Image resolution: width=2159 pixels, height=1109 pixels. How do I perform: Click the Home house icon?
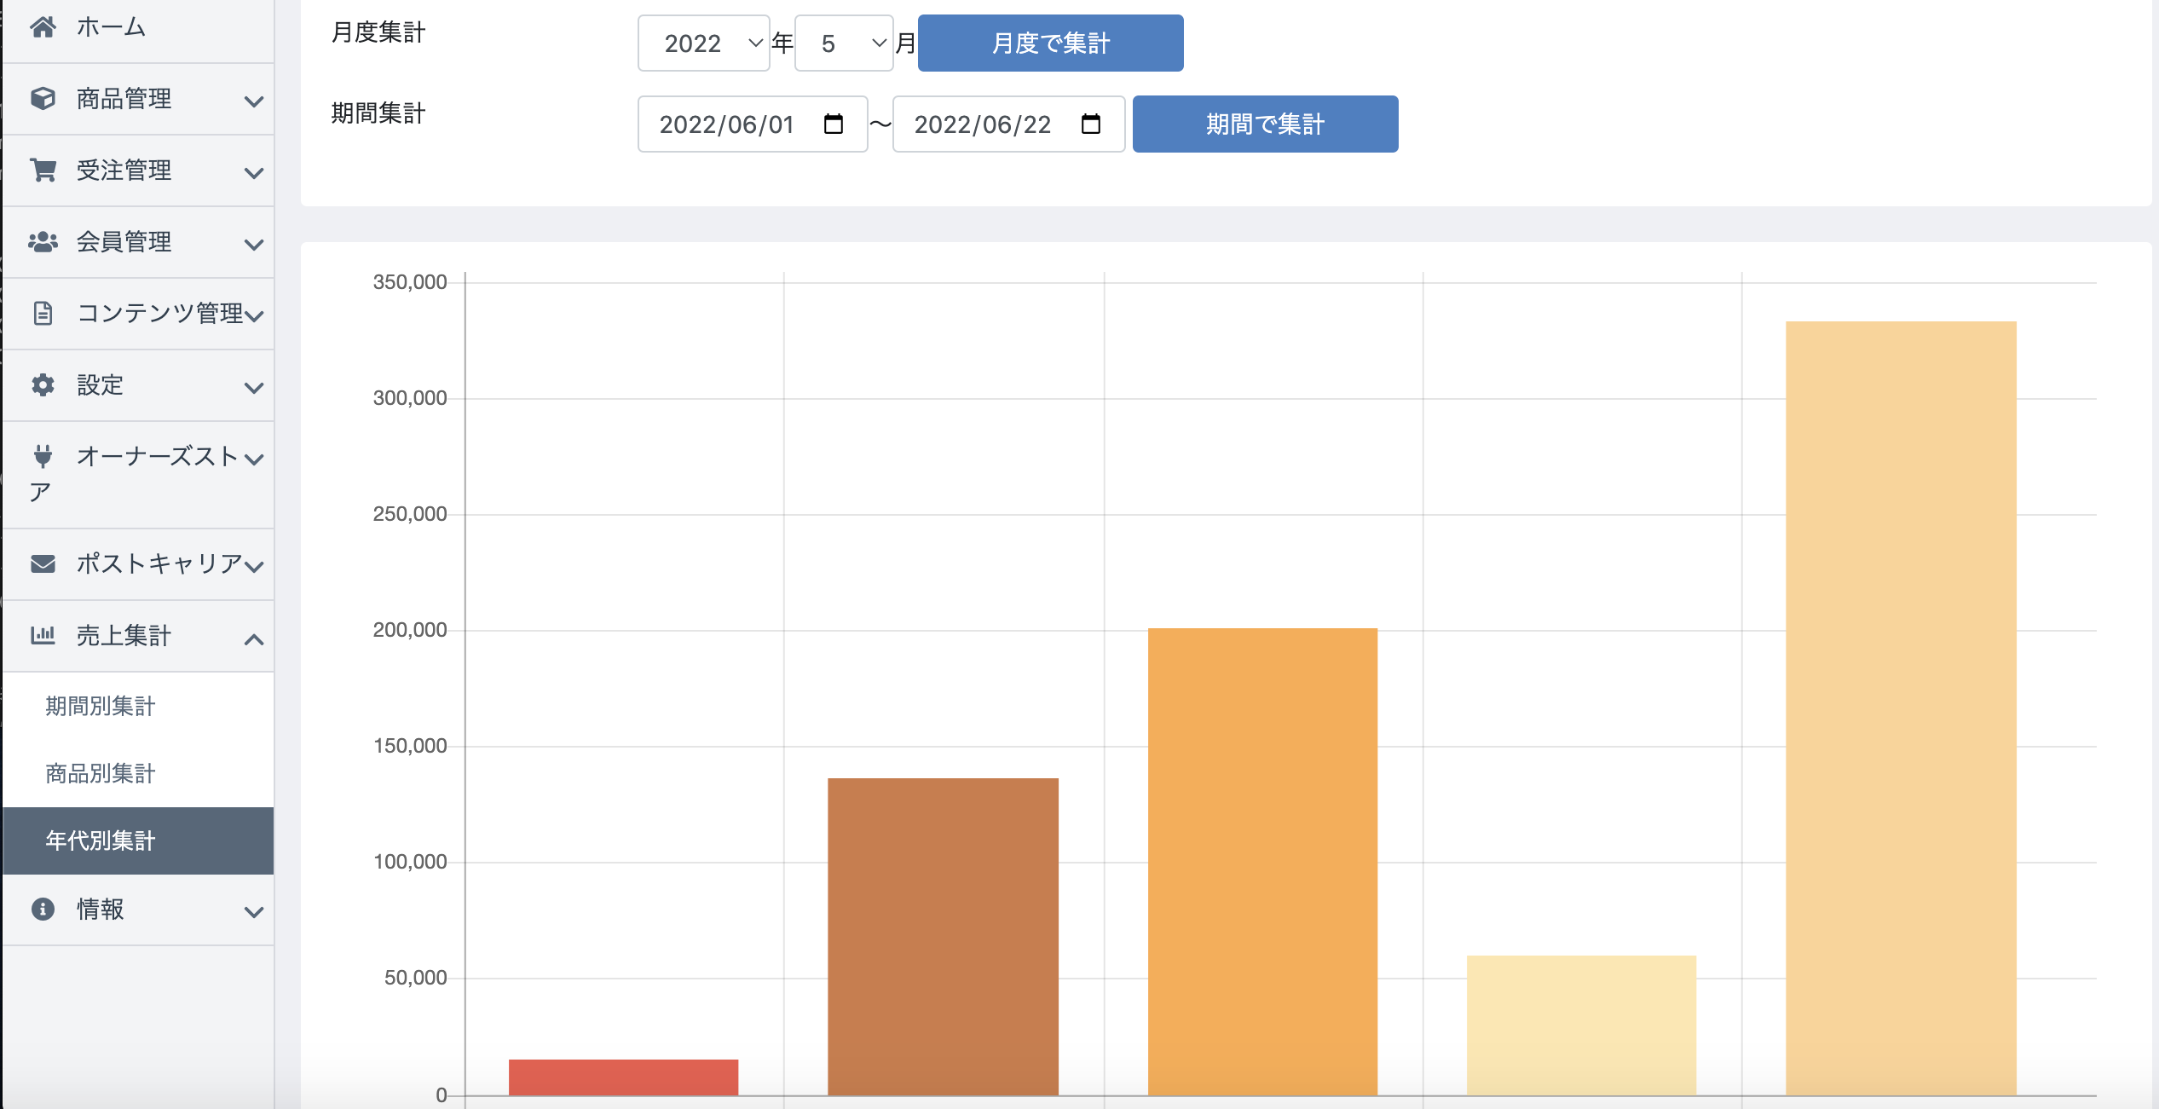click(x=43, y=27)
